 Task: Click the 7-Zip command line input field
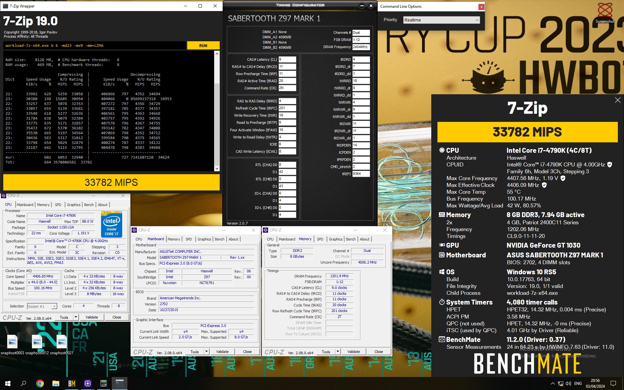click(x=95, y=45)
